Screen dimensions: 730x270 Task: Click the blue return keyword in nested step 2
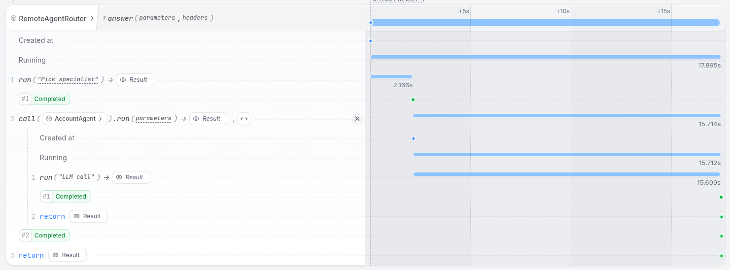click(x=52, y=216)
